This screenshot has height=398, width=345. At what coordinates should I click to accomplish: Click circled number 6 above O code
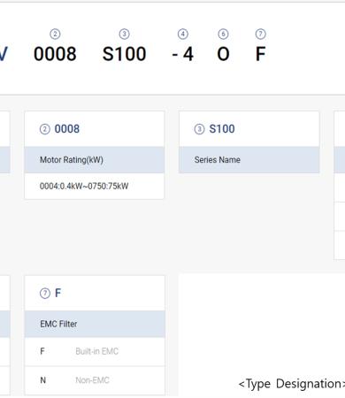(x=223, y=34)
